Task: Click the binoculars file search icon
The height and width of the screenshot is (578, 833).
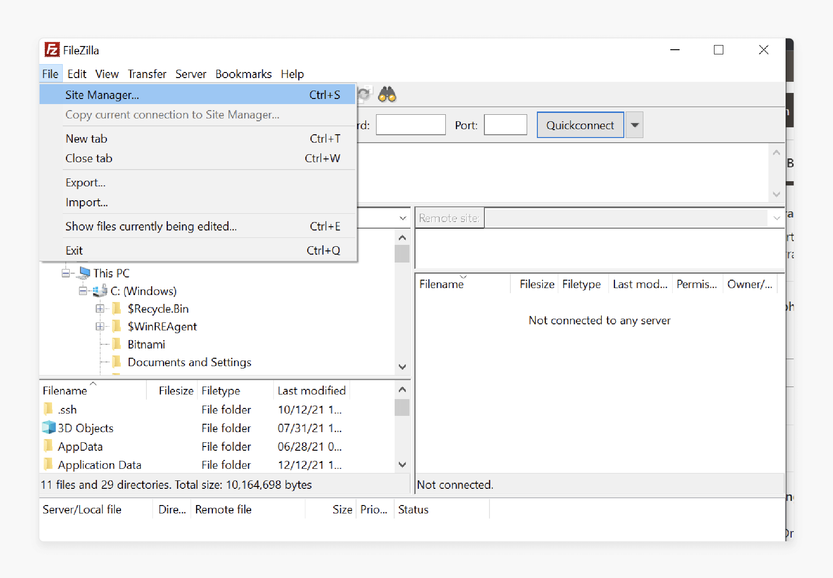Action: click(387, 95)
